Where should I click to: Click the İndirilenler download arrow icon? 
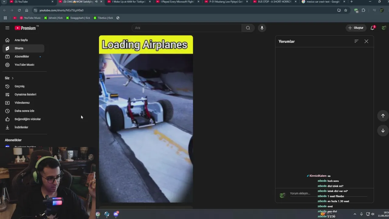(7, 127)
